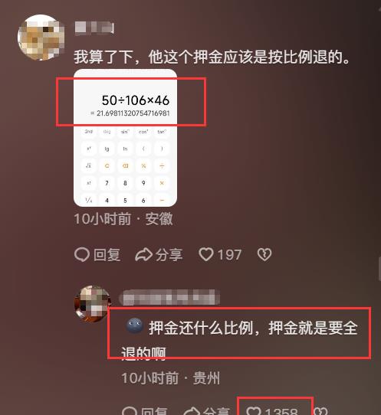
Task: Click the 分享 share arrow icon on first comment
Action: 143,255
